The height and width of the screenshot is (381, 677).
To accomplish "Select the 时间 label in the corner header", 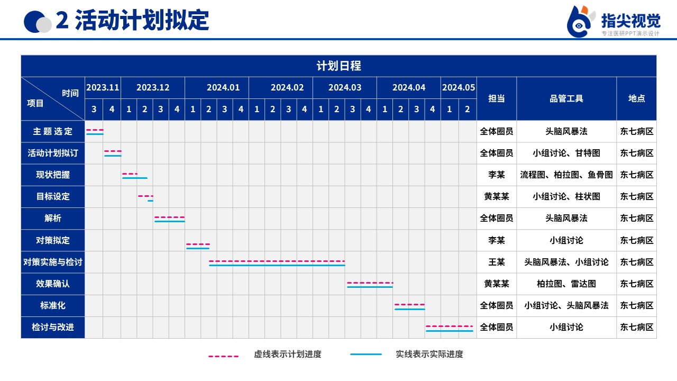I will pos(70,93).
